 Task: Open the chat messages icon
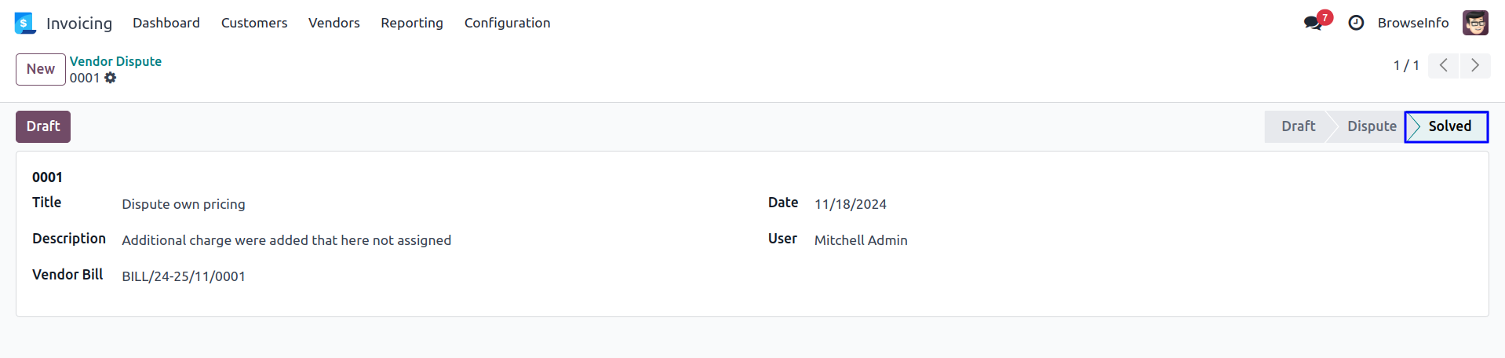pos(1313,23)
